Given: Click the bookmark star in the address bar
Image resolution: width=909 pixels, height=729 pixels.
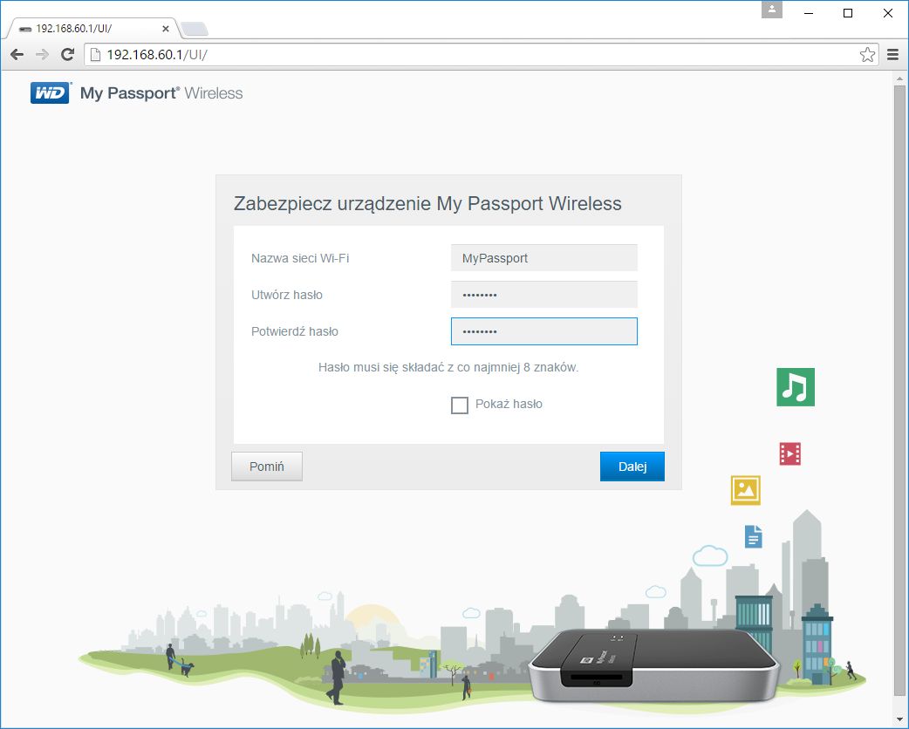Looking at the screenshot, I should point(868,54).
